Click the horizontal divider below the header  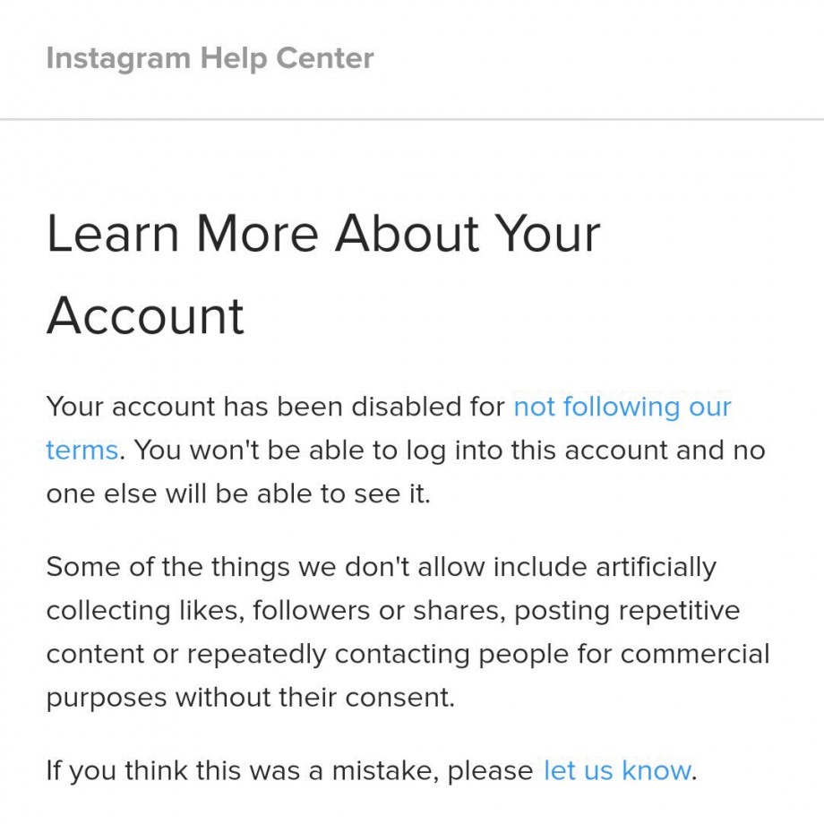(x=412, y=120)
